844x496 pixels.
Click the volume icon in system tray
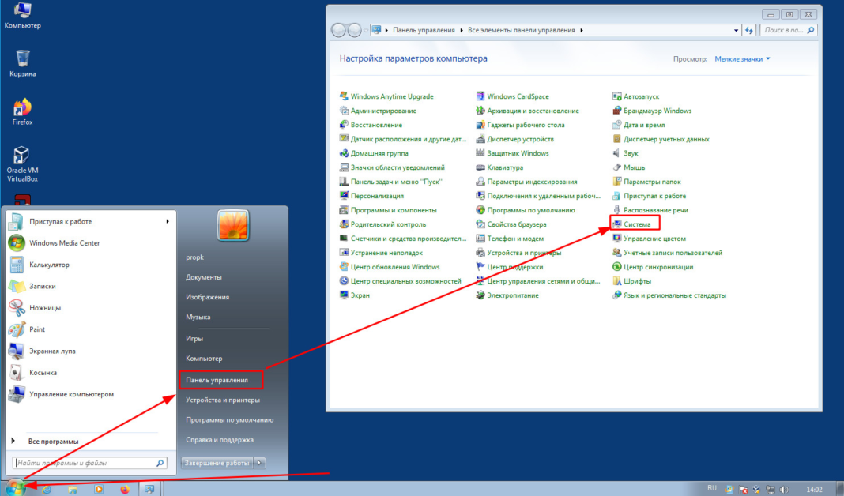tap(784, 490)
